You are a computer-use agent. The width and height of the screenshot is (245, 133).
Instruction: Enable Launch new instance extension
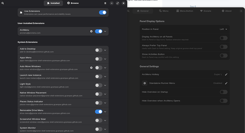click(99, 76)
